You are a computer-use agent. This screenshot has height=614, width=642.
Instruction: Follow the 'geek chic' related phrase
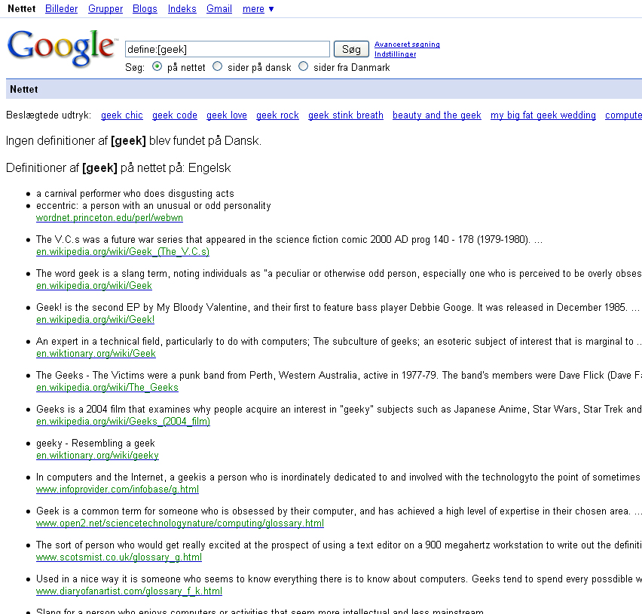pos(121,115)
